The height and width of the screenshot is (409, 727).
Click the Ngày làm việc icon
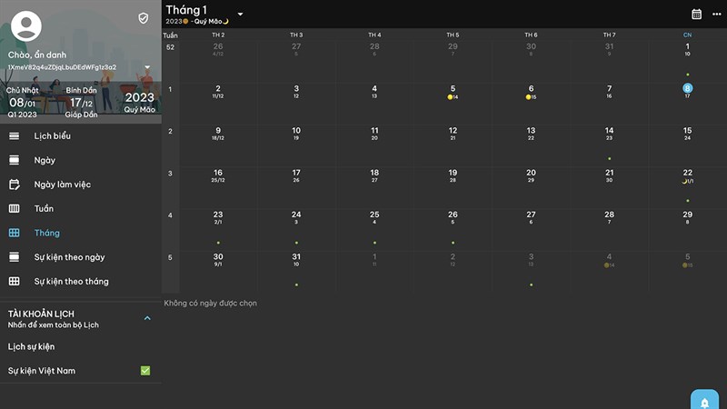coord(15,185)
